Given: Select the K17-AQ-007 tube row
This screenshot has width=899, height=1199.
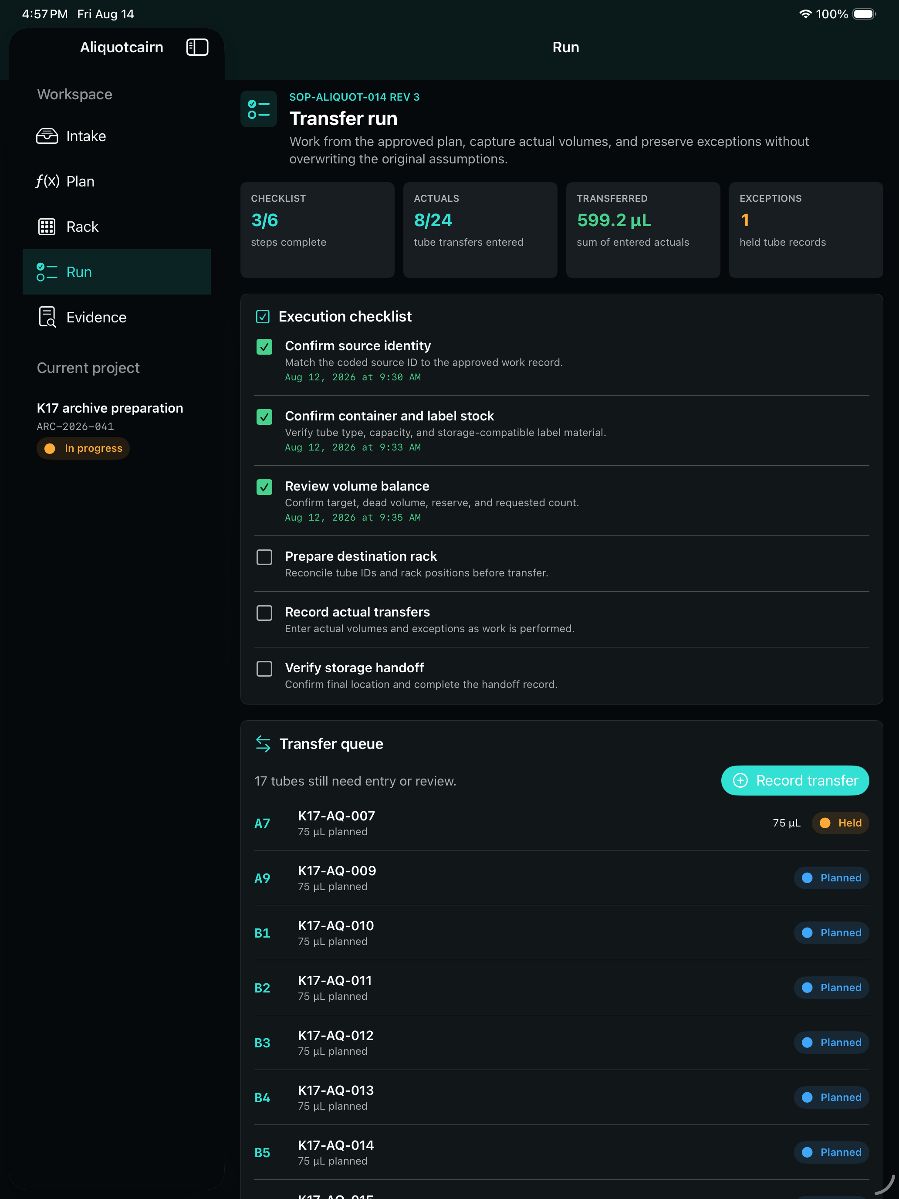Looking at the screenshot, I should [562, 823].
